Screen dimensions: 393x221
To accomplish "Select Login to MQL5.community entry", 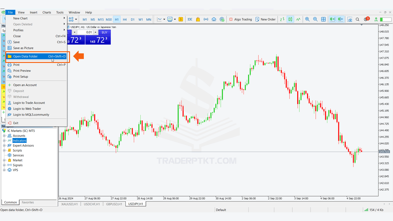I will [36, 114].
